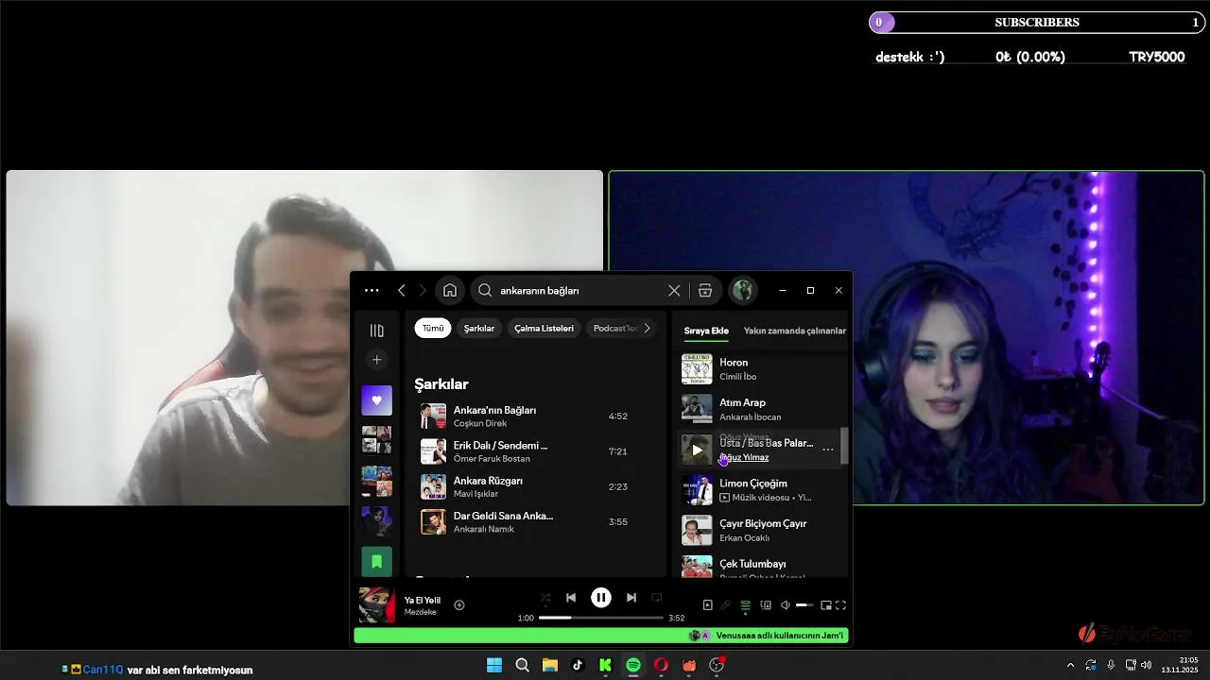Open the Spotify miniplayer
This screenshot has height=680, width=1210.
pyautogui.click(x=825, y=605)
